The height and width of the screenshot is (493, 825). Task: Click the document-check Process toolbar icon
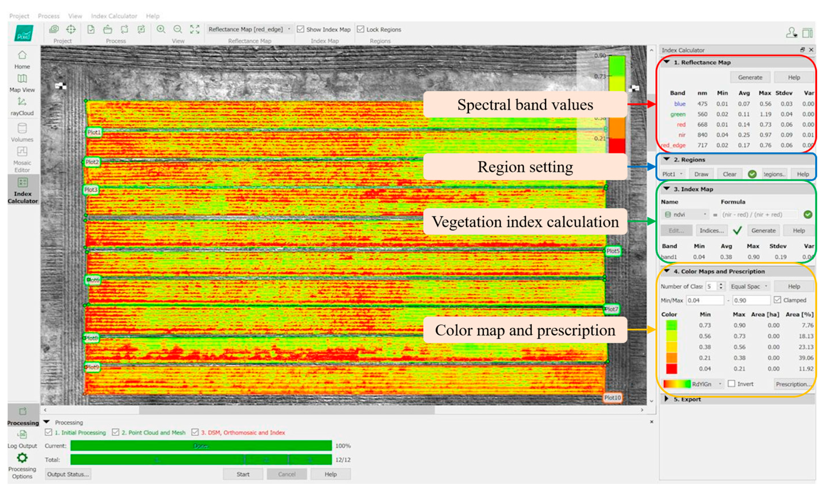91,29
